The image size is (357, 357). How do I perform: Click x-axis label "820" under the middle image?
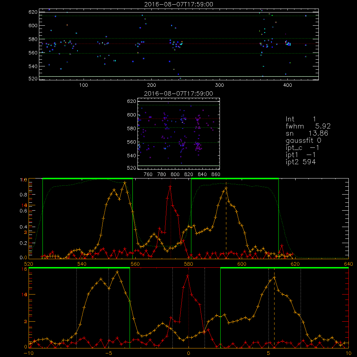189,175
